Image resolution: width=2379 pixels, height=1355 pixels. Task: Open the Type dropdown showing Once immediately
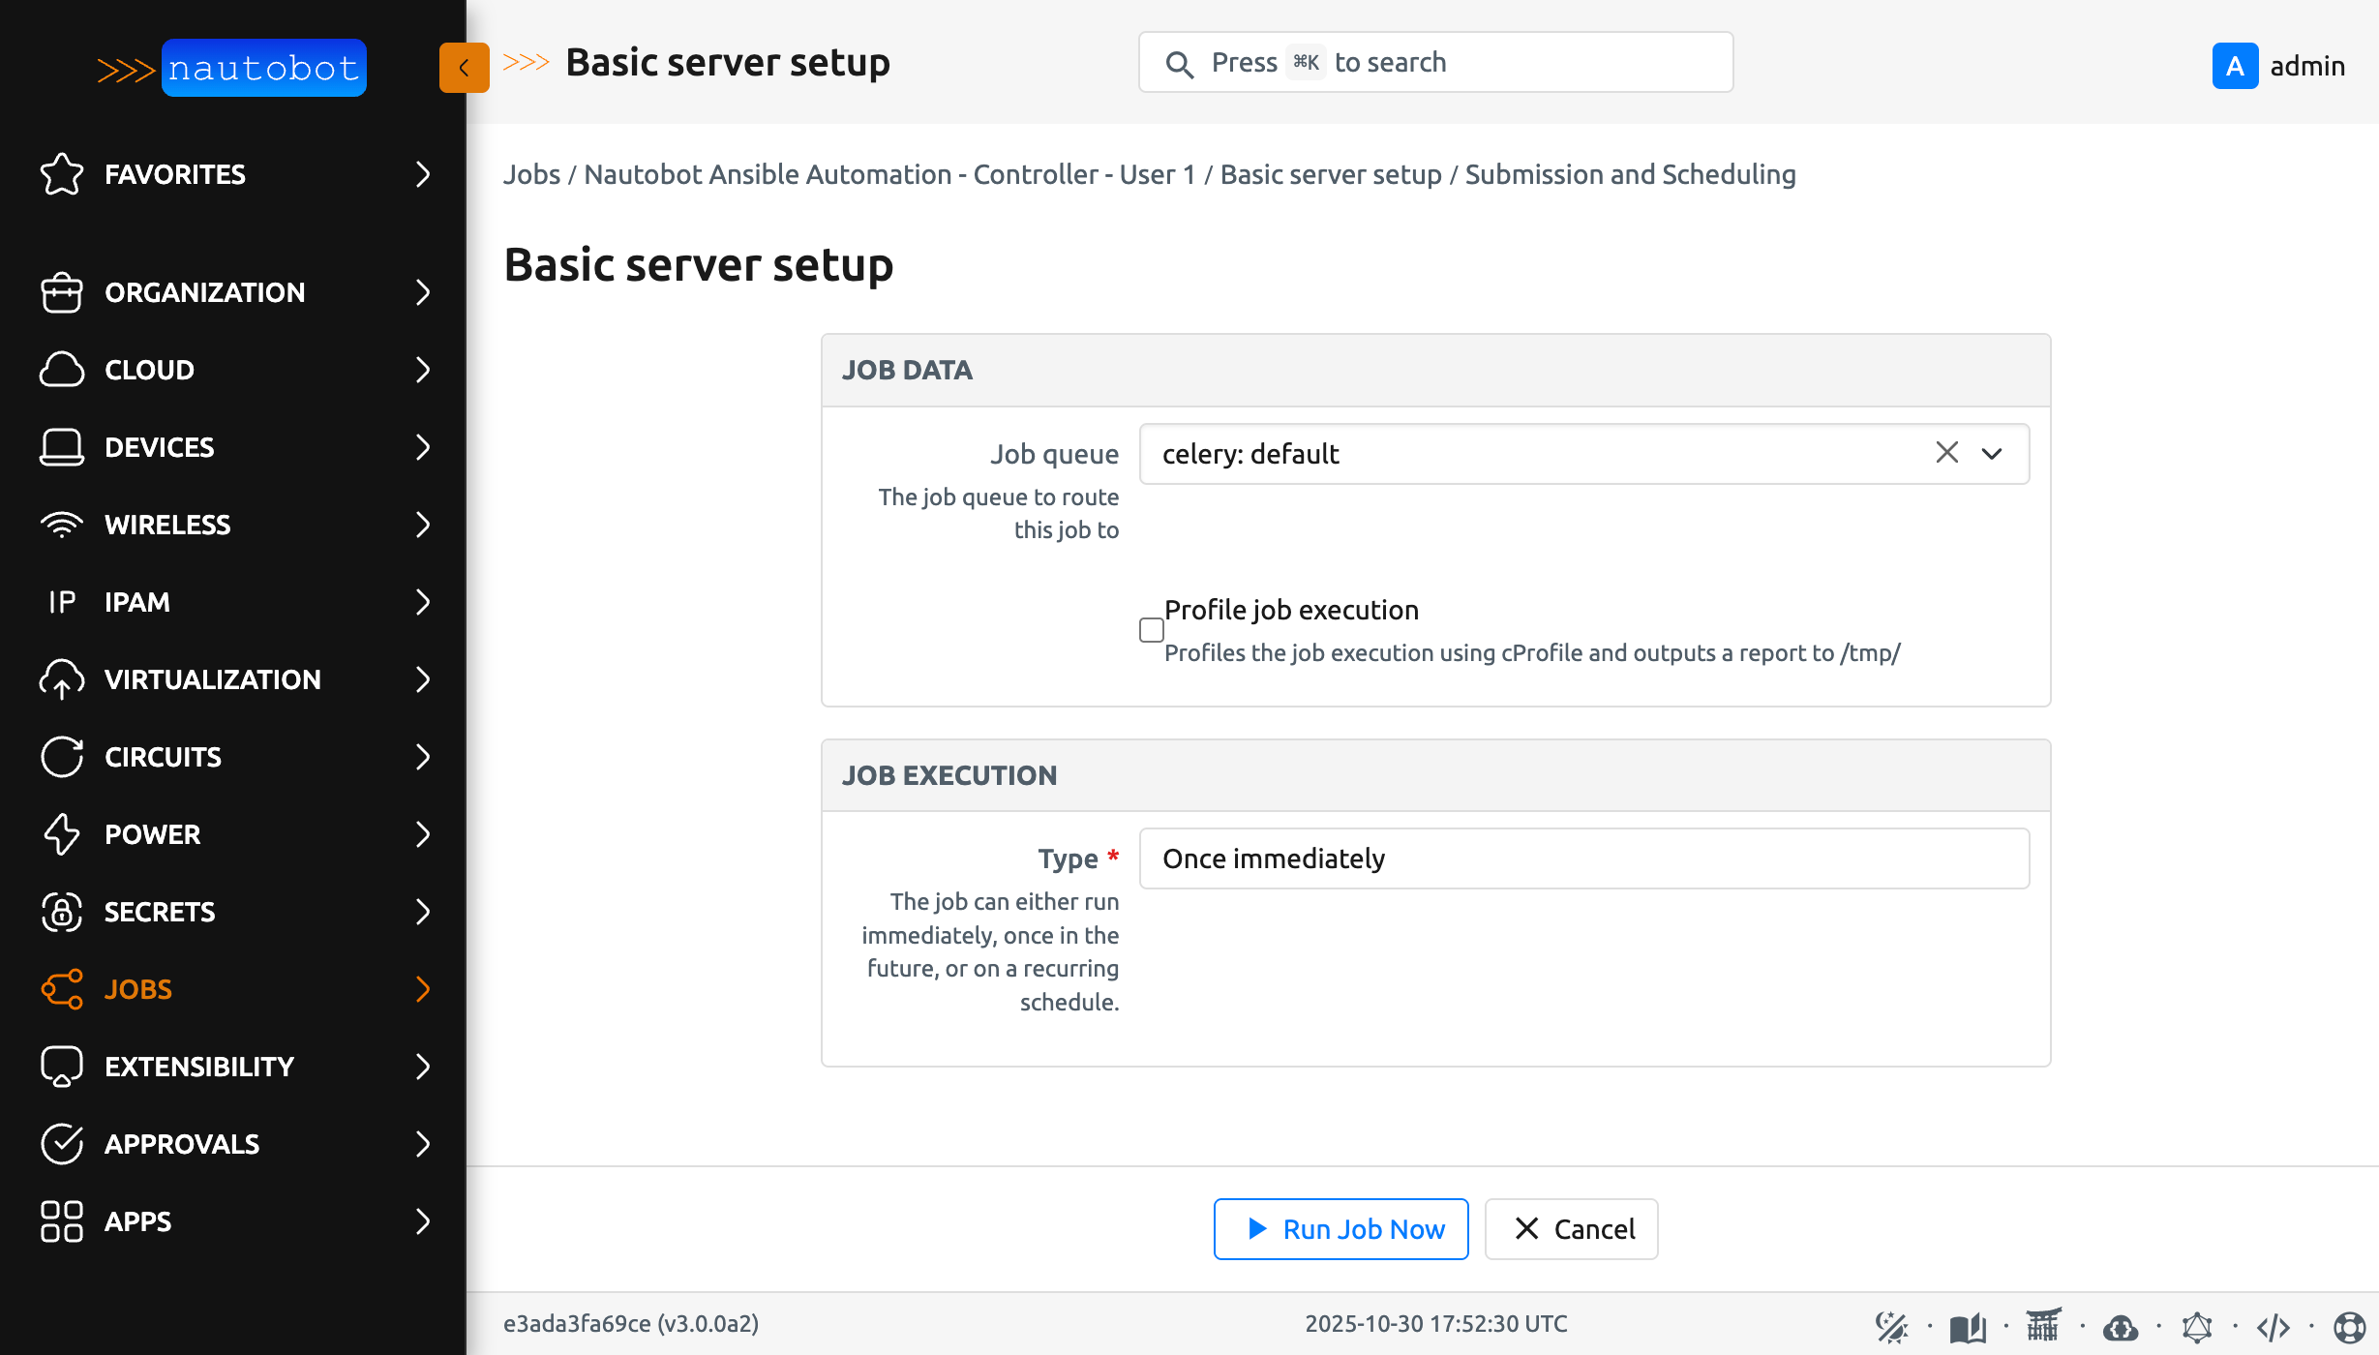[x=1583, y=858]
